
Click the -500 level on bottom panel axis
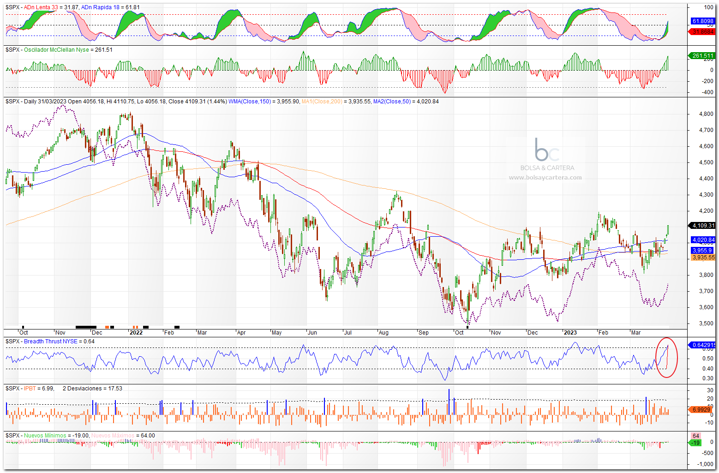pyautogui.click(x=708, y=453)
